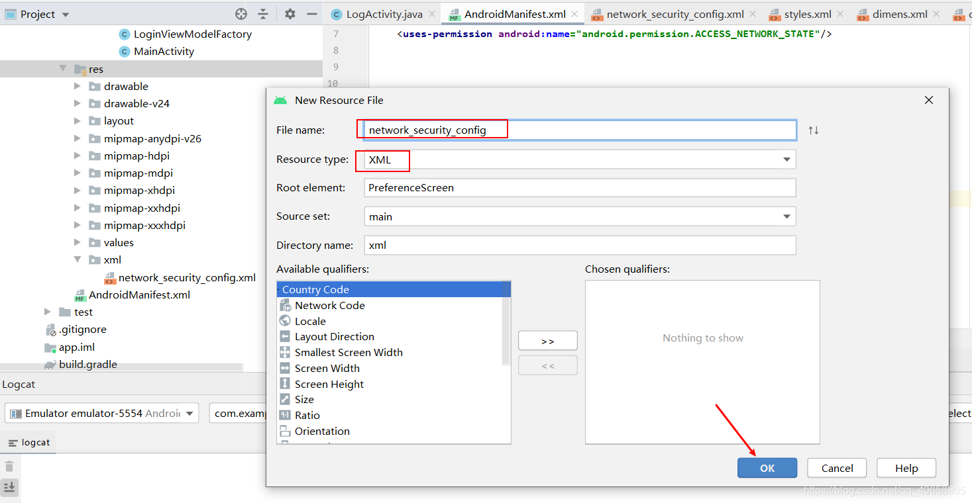Viewport: 972px width, 503px height.
Task: Switch to AndroidManifest.xml editor tab
Action: (x=515, y=14)
